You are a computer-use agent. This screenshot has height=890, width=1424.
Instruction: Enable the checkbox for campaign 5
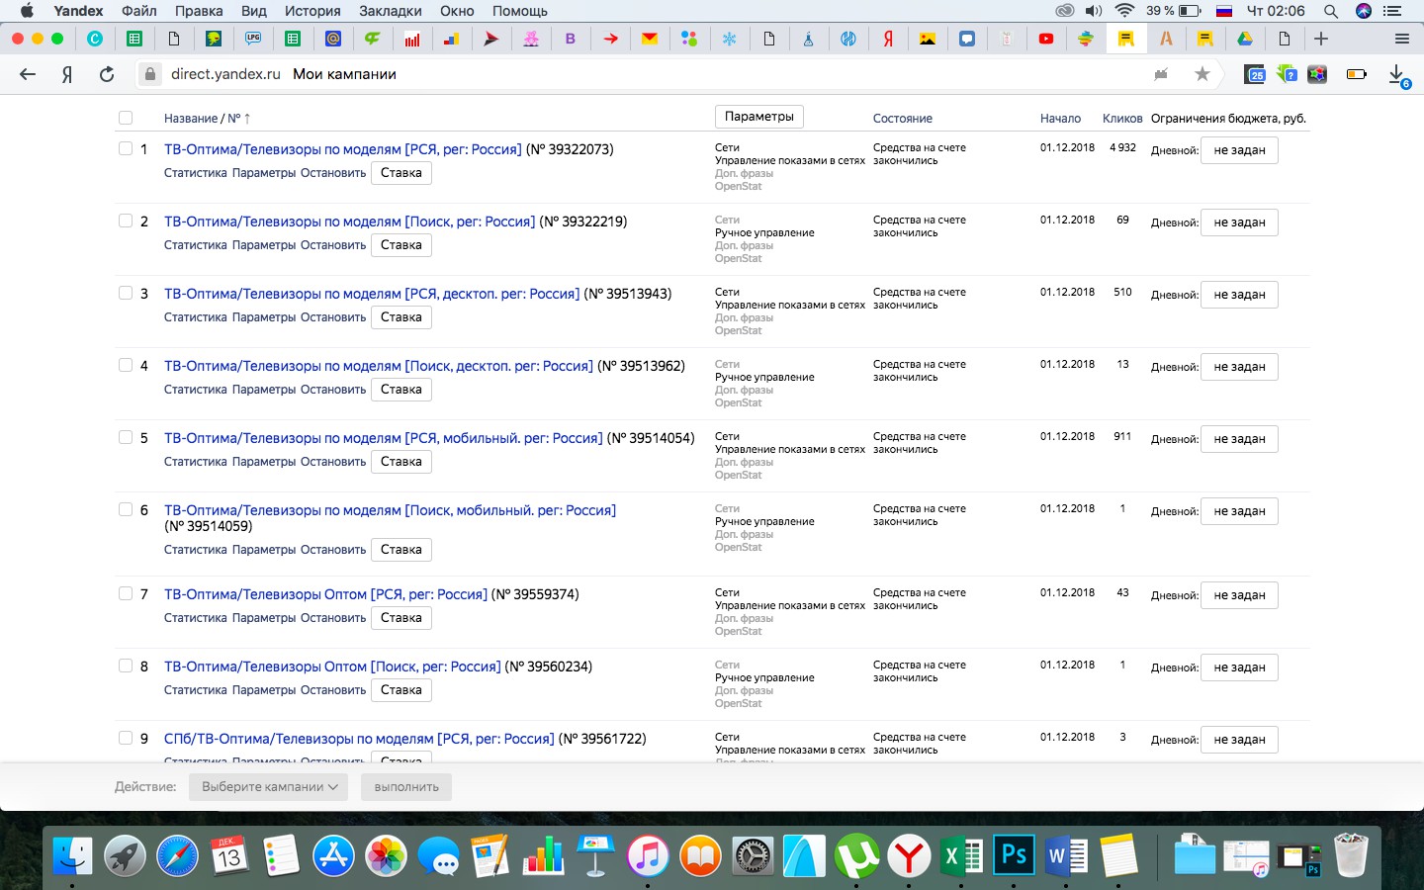pyautogui.click(x=126, y=437)
